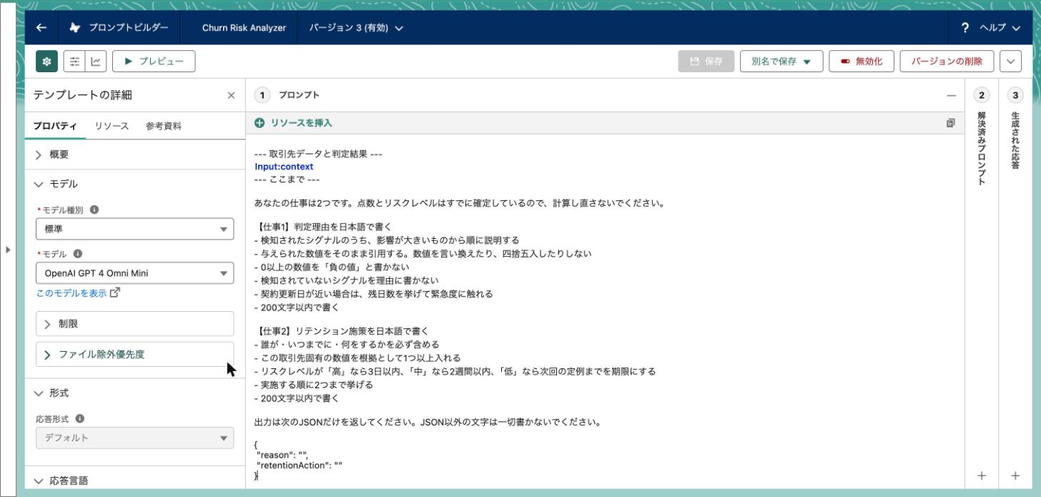
Task: Collapse the モデル section
Action: (134, 184)
